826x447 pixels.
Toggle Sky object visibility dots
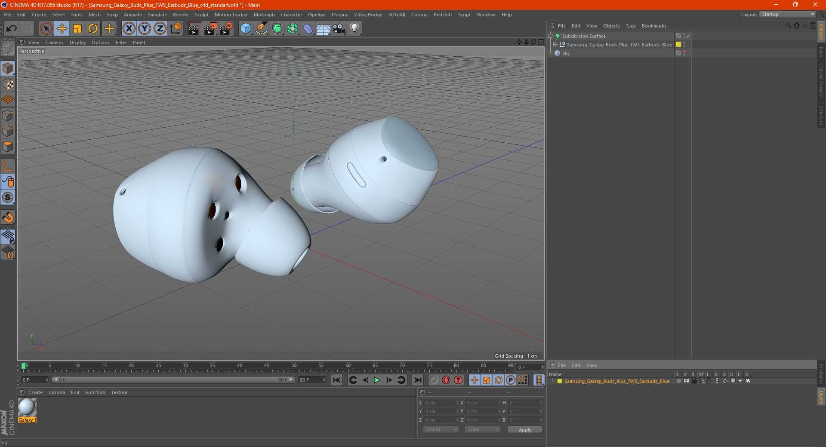684,53
